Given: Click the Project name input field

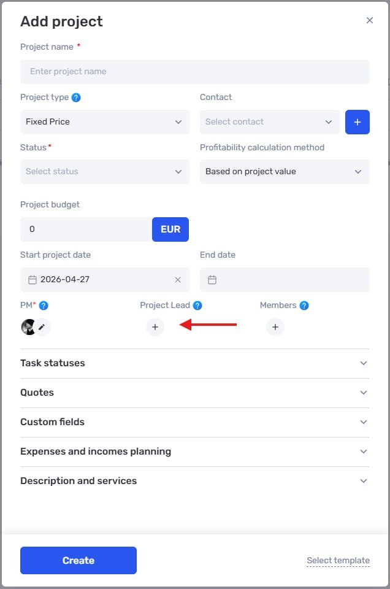Looking at the screenshot, I should click(194, 72).
